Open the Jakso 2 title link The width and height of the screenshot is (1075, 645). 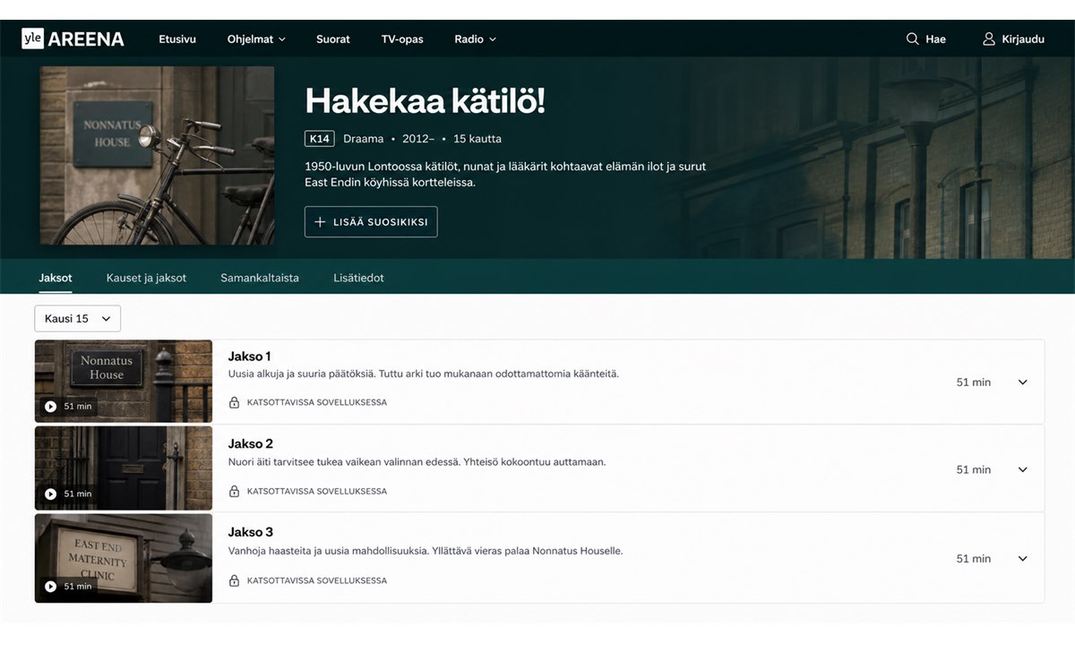coord(251,444)
